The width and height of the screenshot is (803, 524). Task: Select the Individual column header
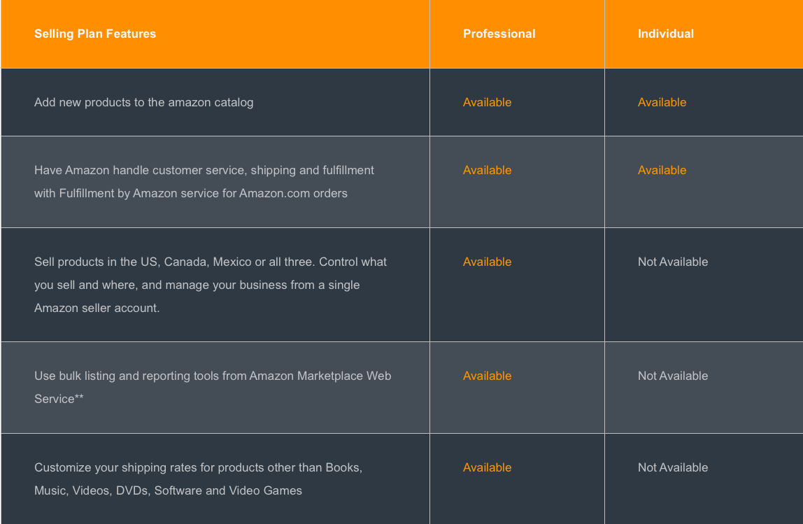[x=665, y=34]
